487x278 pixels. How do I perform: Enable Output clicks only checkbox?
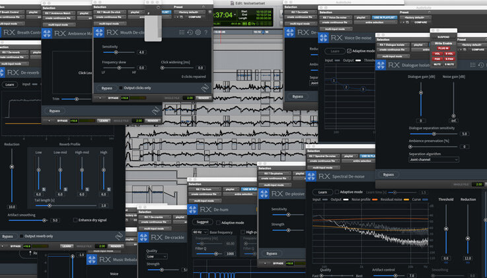pos(121,88)
